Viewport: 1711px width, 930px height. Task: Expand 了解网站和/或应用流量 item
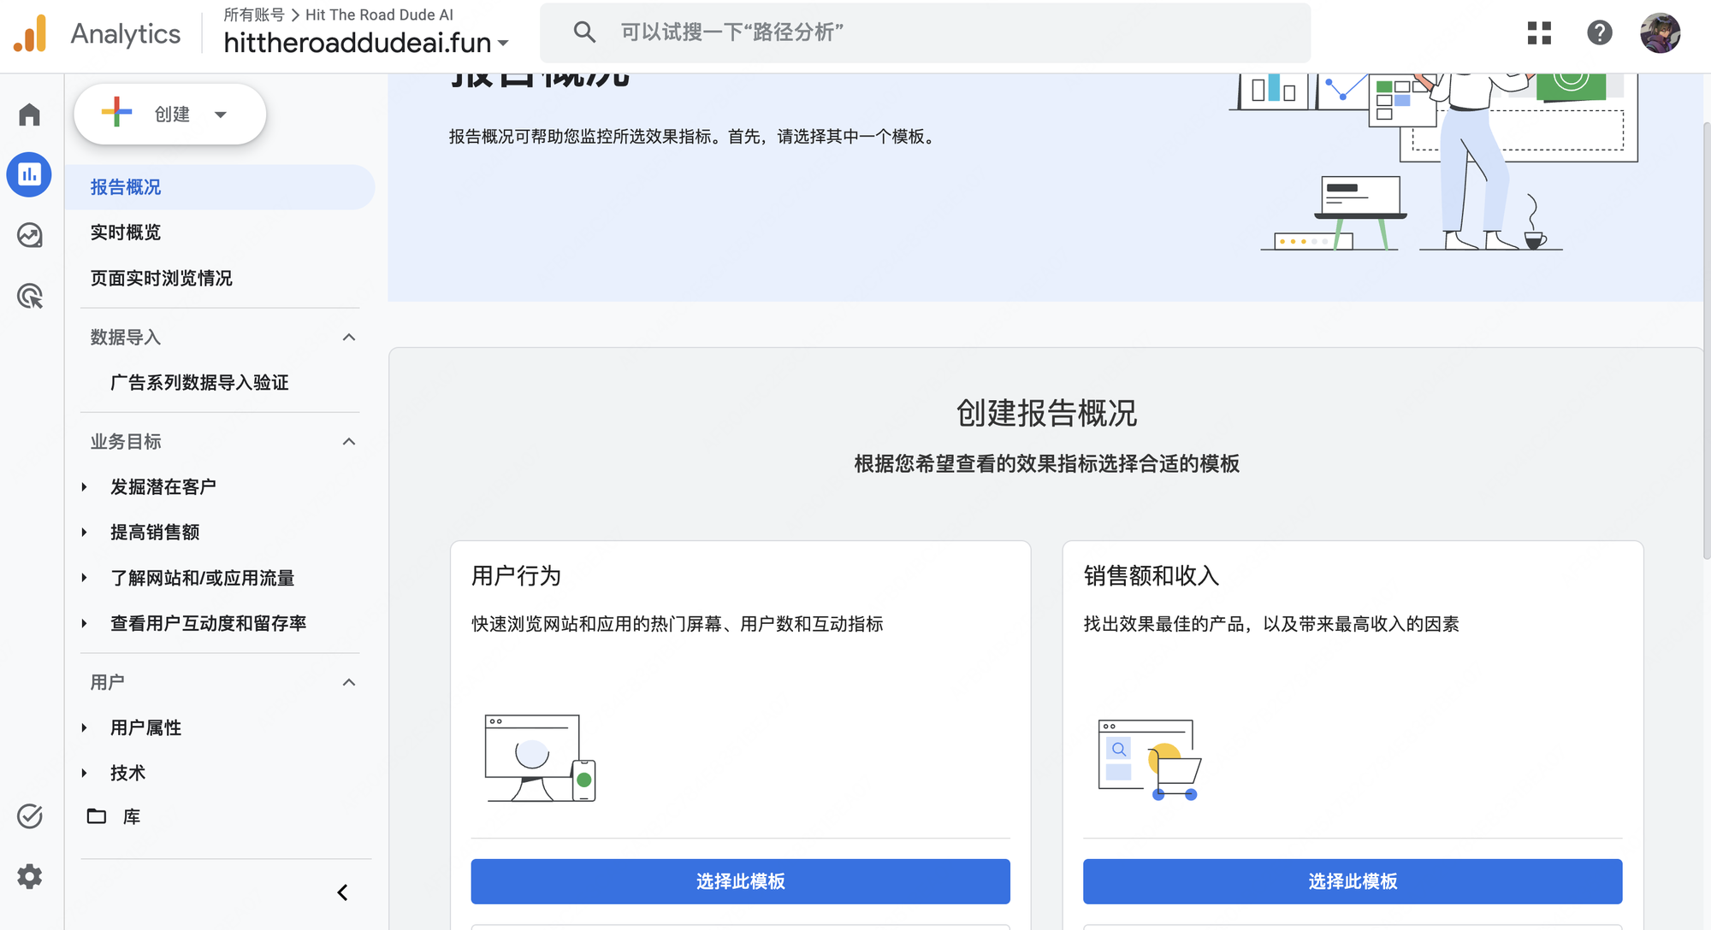[x=85, y=578]
